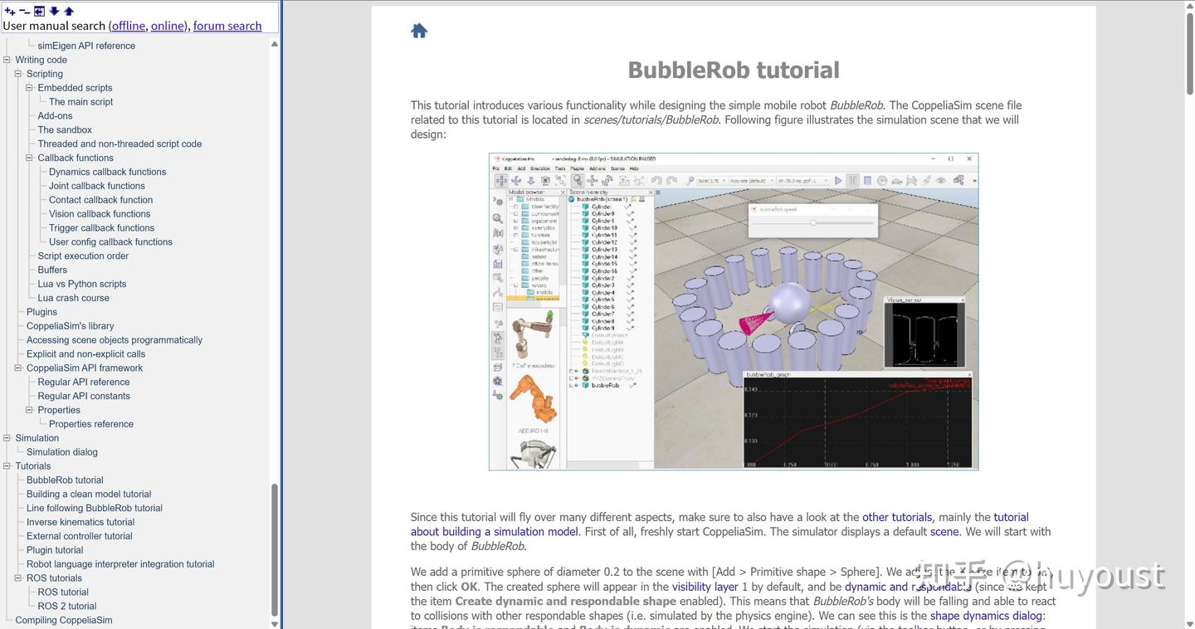Click the collapse-all minus icon above the tree
The height and width of the screenshot is (629, 1195).
click(x=24, y=11)
